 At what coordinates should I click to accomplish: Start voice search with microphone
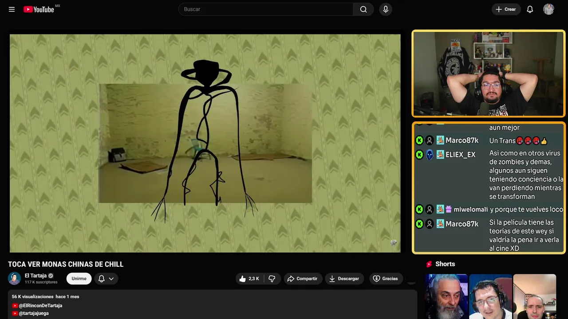click(386, 9)
